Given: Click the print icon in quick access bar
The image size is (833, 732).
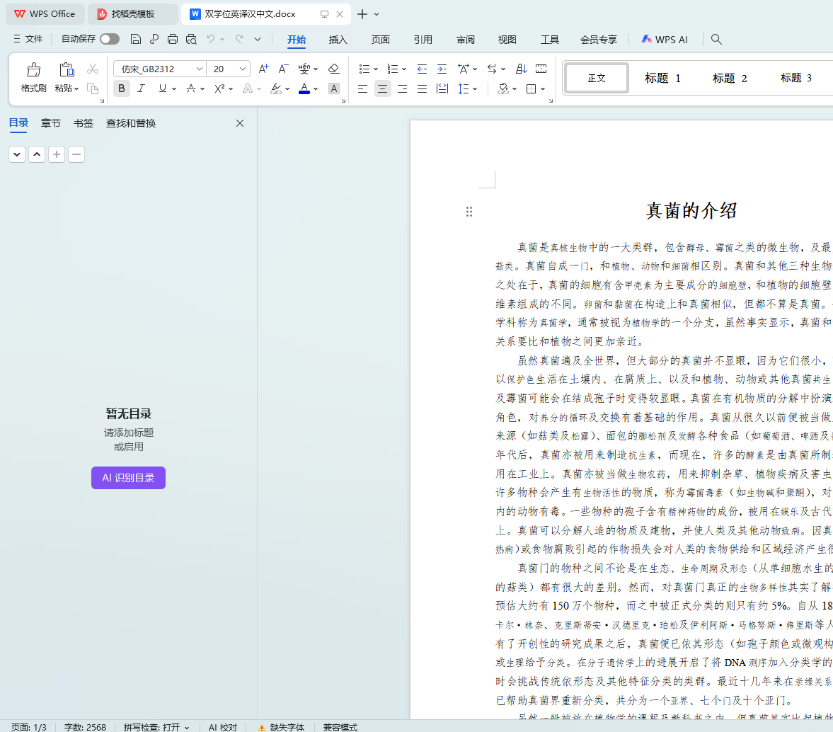Looking at the screenshot, I should (x=173, y=39).
